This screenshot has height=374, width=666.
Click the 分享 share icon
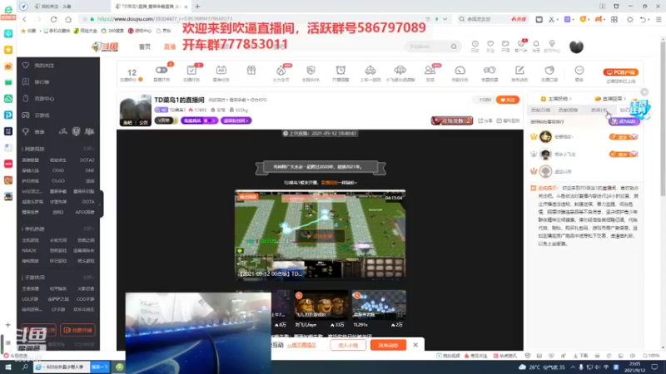click(486, 121)
